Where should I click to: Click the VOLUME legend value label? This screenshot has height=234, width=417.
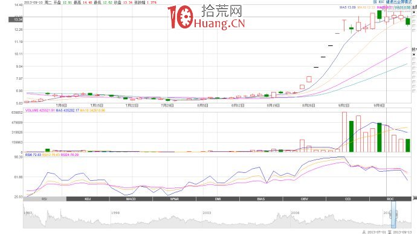(40, 110)
